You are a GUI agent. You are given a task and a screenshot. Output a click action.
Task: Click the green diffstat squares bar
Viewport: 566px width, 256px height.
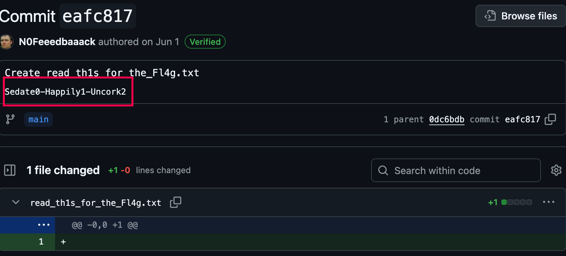[x=516, y=202]
